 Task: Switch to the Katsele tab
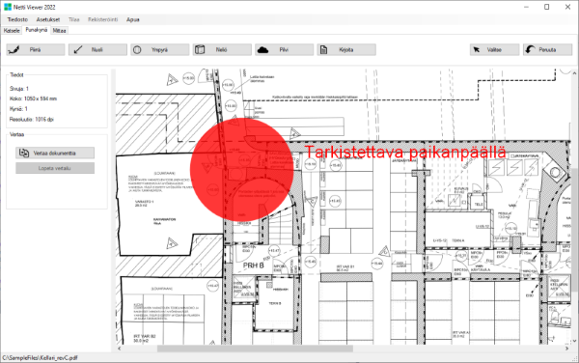[x=12, y=31]
